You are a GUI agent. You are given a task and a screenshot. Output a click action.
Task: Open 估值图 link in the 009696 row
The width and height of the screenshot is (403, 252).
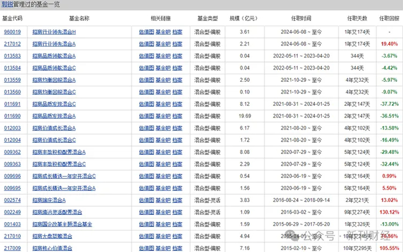pos(146,176)
